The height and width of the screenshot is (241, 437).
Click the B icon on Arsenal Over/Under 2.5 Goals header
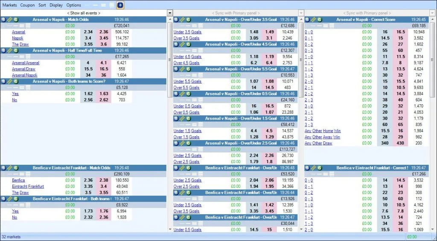[176, 143]
